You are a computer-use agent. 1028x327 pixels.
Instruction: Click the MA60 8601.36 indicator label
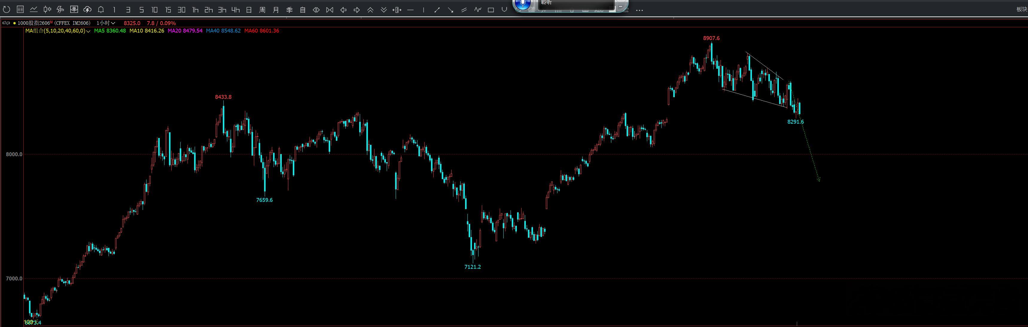pos(261,31)
